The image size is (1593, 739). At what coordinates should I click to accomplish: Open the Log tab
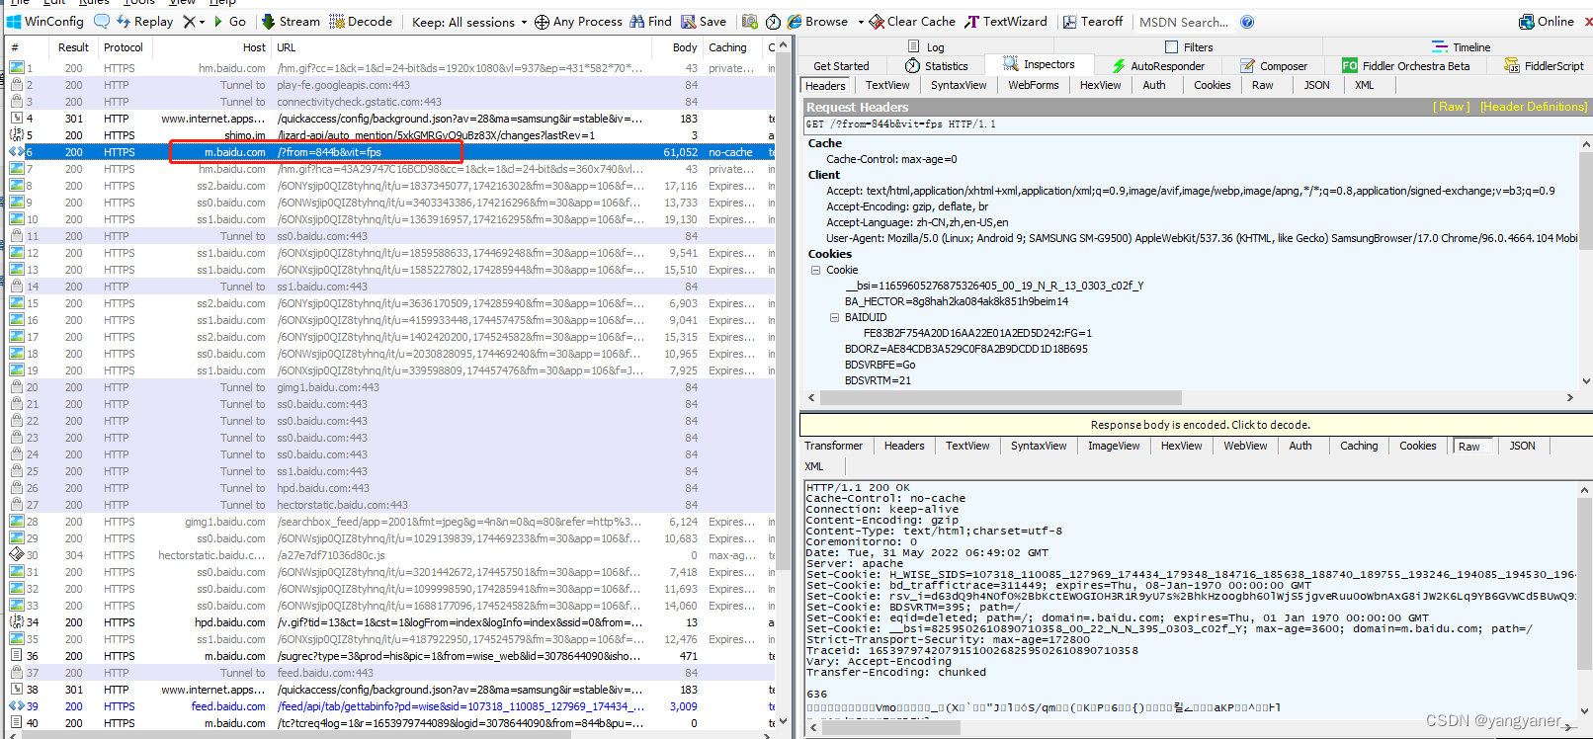coord(926,46)
